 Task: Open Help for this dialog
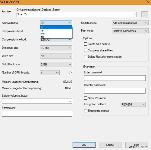click(x=137, y=145)
